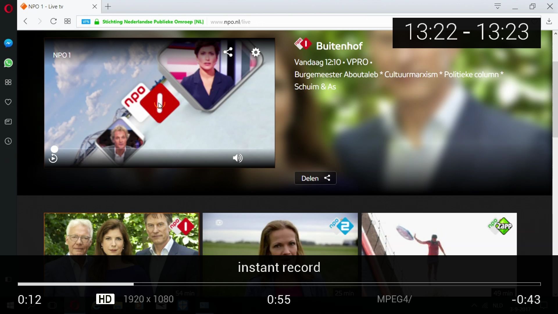Select the NPO 1 - Live tv tab

(x=59, y=6)
